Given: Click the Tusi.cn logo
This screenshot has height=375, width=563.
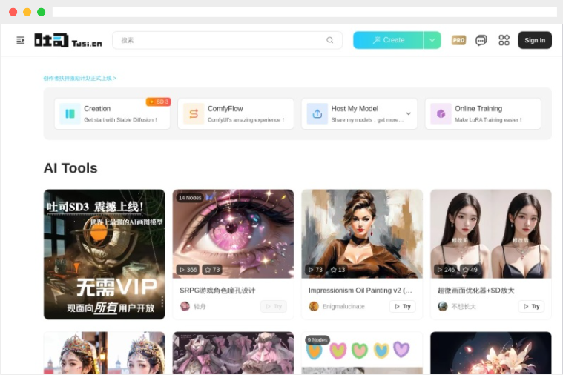Looking at the screenshot, I should point(68,40).
